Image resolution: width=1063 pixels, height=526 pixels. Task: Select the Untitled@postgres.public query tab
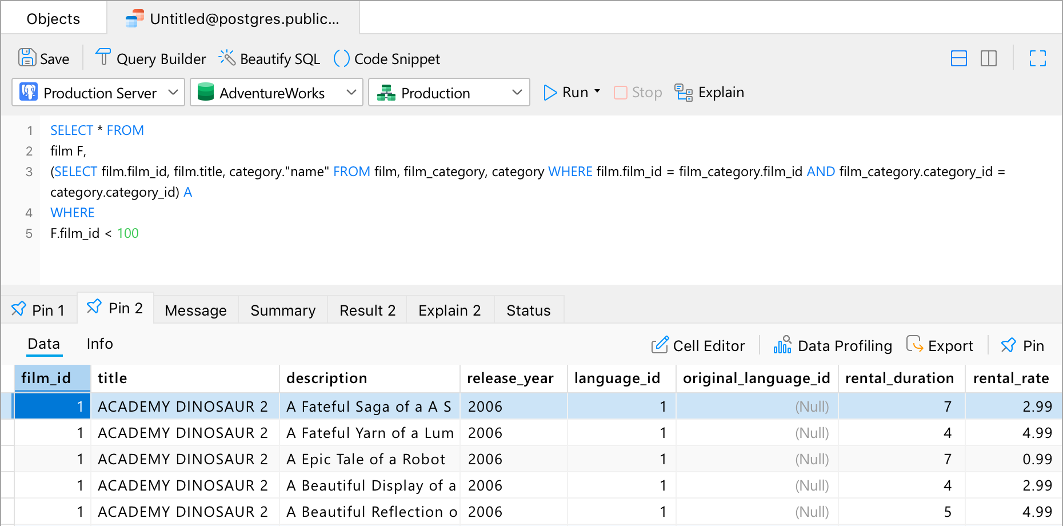tap(233, 18)
